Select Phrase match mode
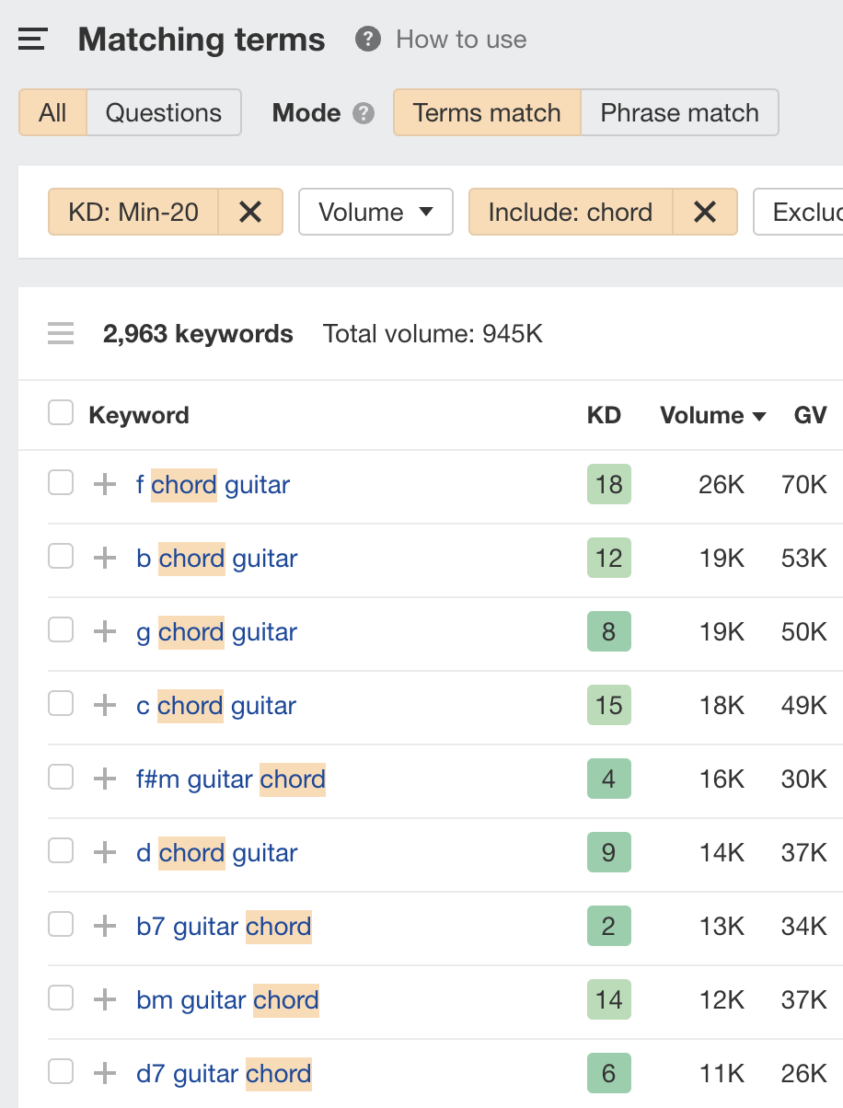The image size is (843, 1108). [x=679, y=112]
